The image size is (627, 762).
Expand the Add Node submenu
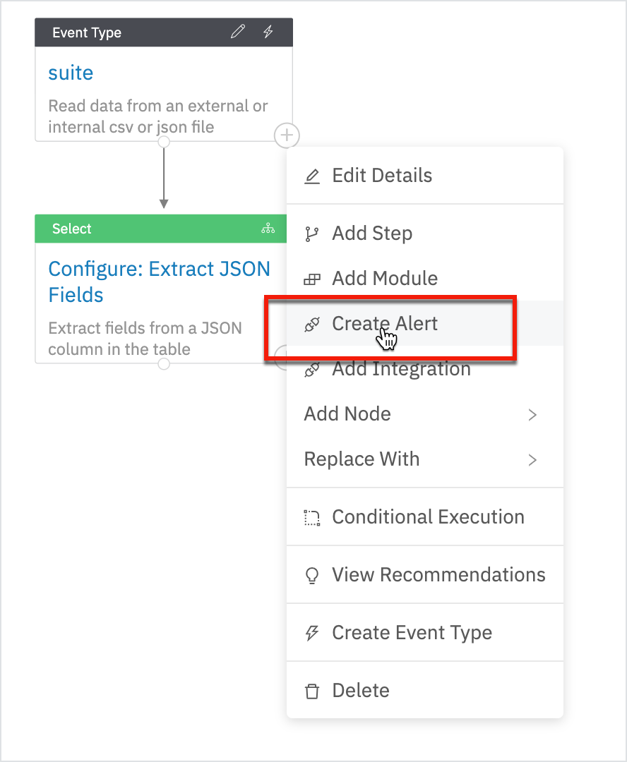click(x=532, y=415)
